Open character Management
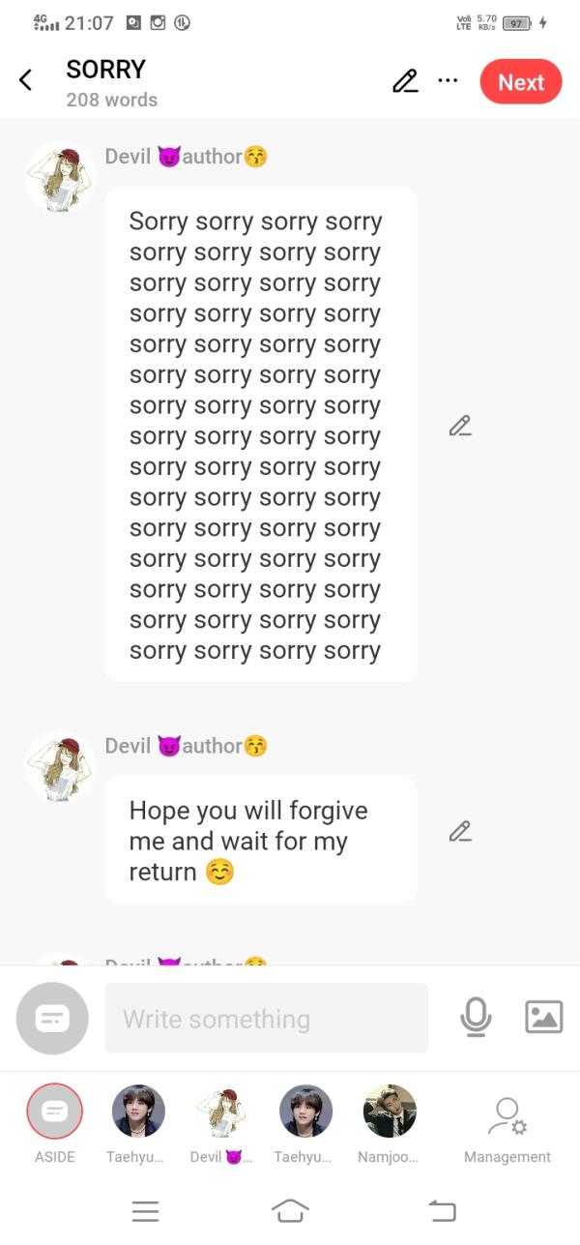Screen dimensions: 580x1245 pyautogui.click(x=507, y=1127)
